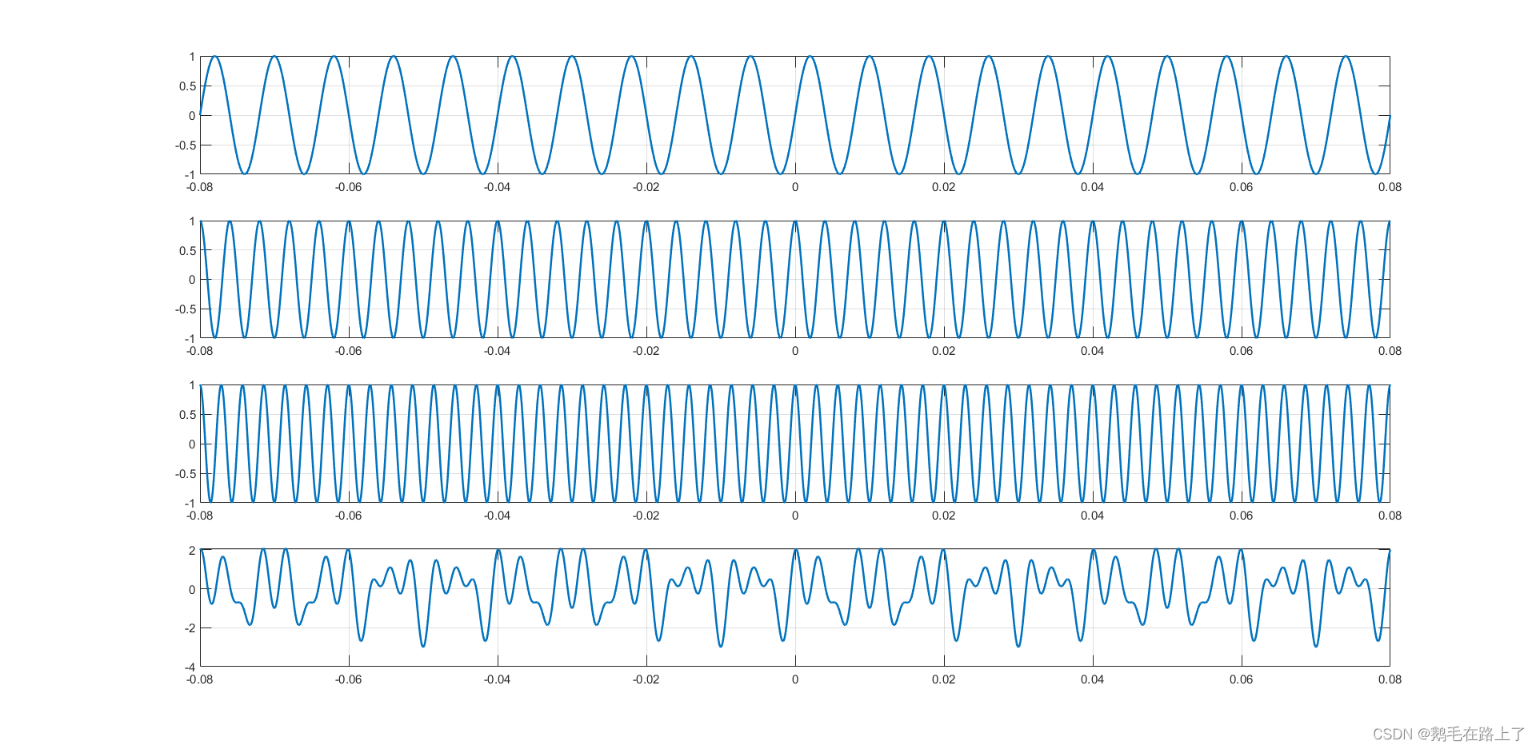1536x749 pixels.
Task: Click the "-0.02" x-axis label under the top subplot
Action: pyautogui.click(x=646, y=187)
